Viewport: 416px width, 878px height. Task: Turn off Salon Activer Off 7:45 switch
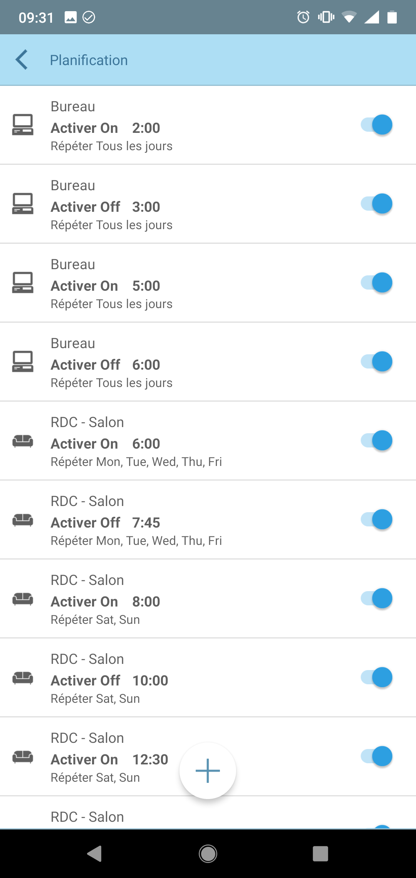point(376,519)
